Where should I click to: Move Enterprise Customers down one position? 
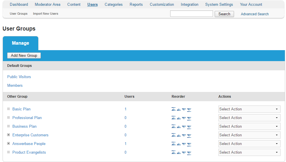point(184,135)
